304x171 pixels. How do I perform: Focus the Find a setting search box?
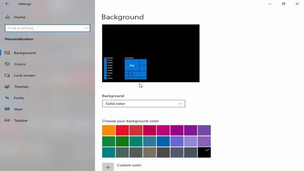[x=47, y=28]
